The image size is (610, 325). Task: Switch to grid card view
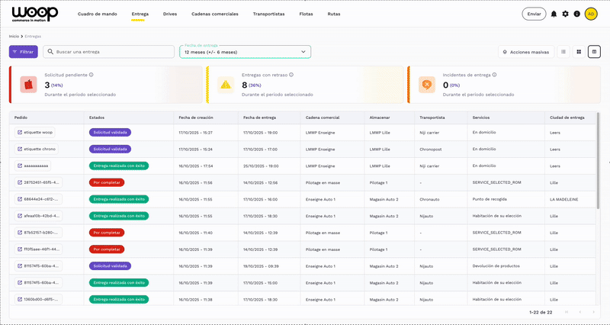(579, 52)
